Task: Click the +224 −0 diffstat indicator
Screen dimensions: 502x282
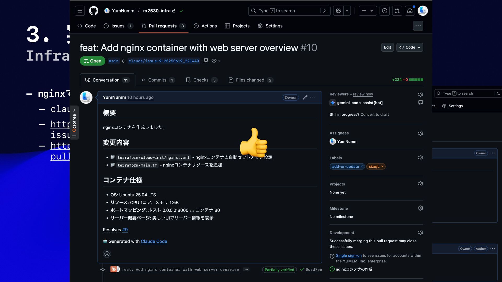Action: pyautogui.click(x=407, y=80)
